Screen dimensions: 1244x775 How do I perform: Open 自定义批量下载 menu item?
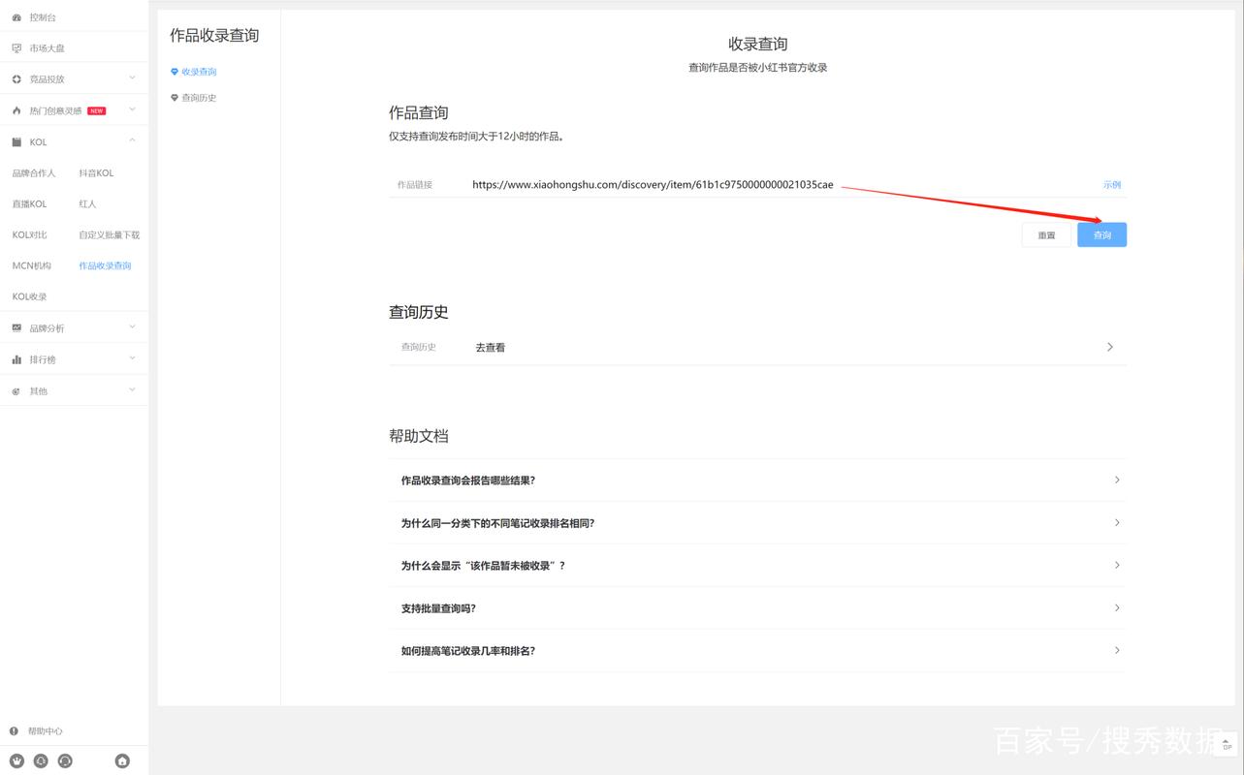tap(109, 235)
